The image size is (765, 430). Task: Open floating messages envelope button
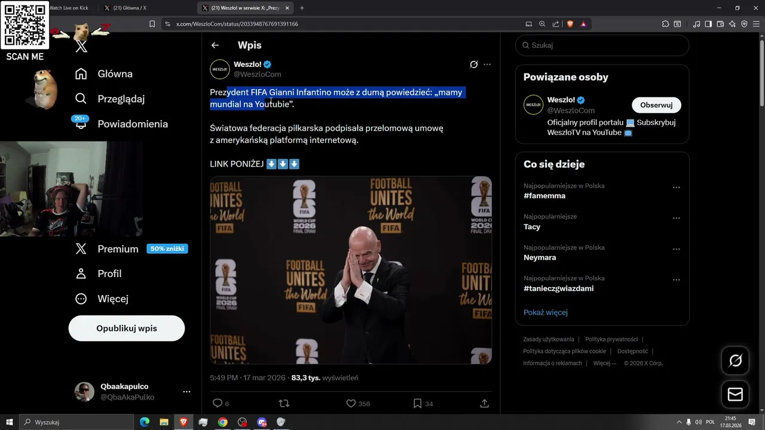click(x=735, y=395)
